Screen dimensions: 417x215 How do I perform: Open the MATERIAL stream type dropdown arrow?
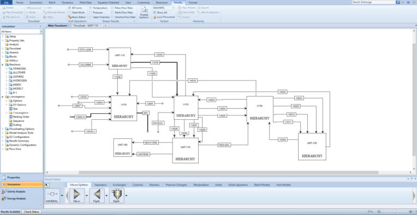click(x=62, y=195)
